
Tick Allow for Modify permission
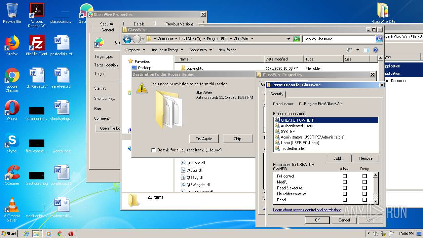point(345,182)
